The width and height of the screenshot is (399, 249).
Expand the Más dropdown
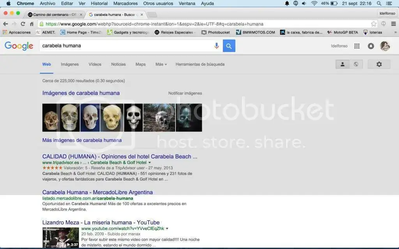[x=161, y=64]
